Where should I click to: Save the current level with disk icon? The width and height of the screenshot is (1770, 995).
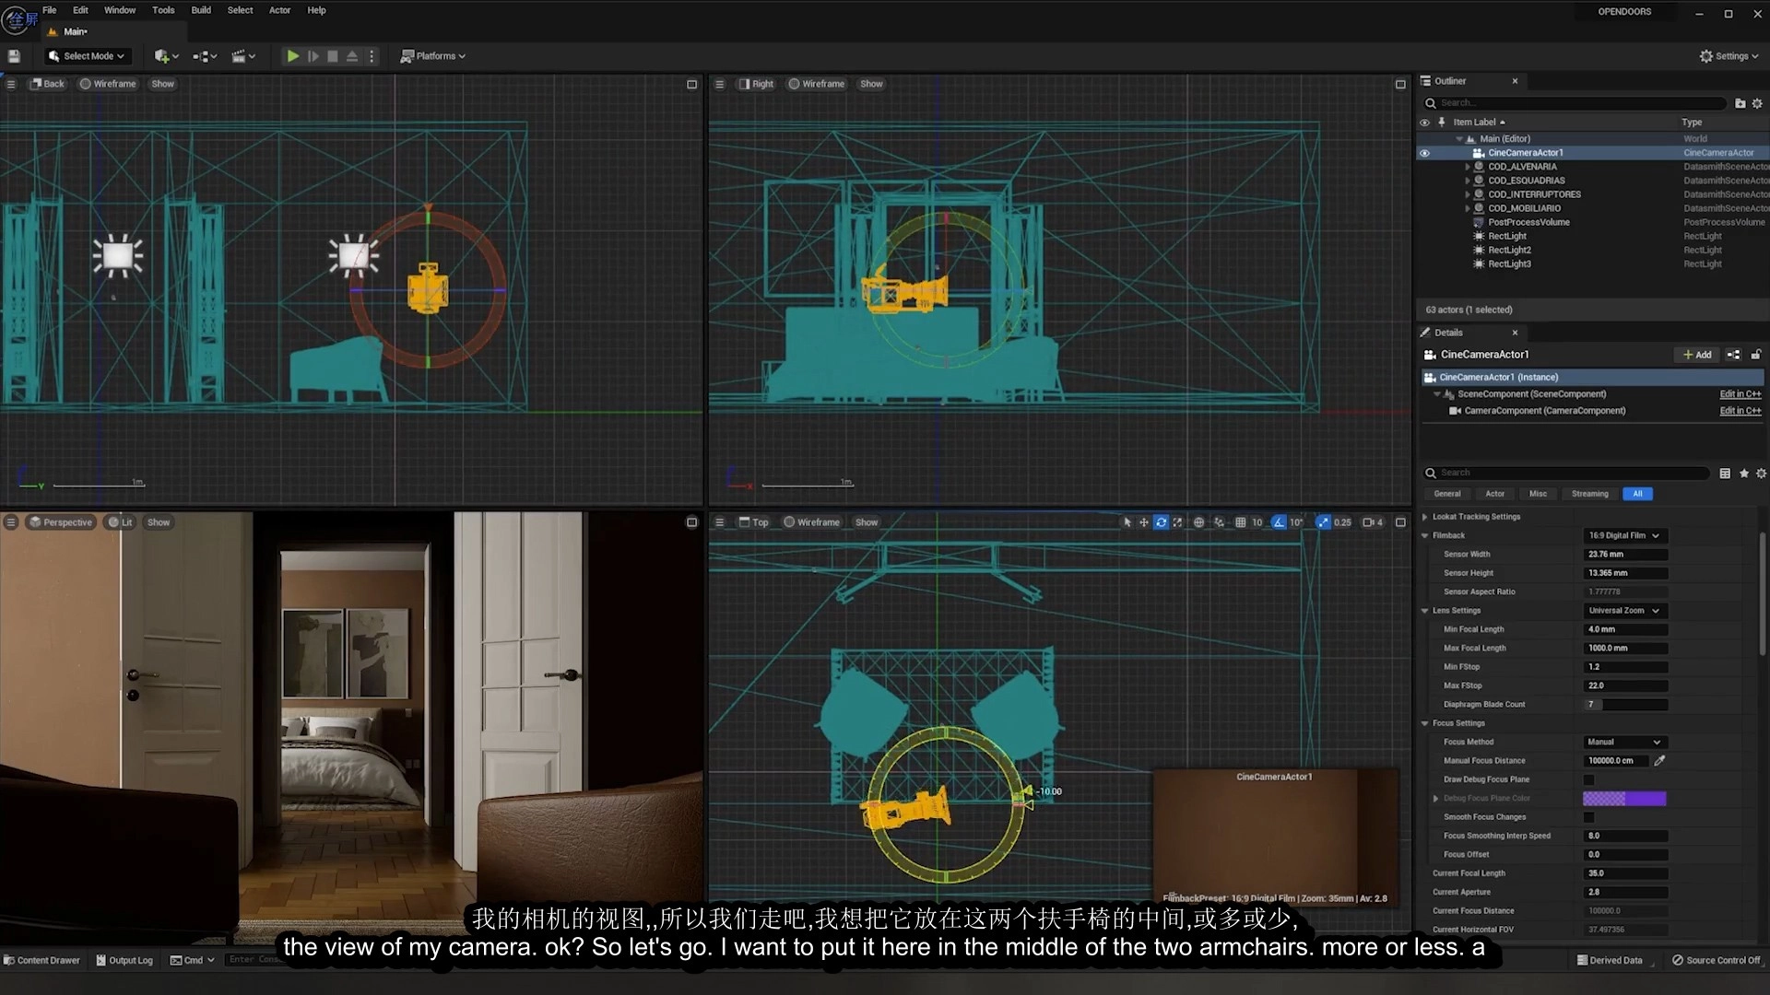(14, 56)
